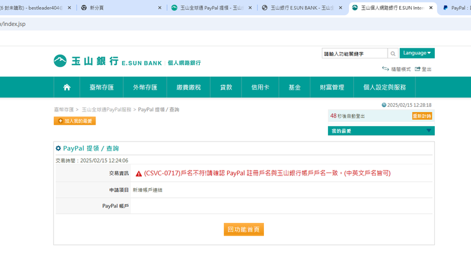Open the 基金 menu
Viewport: 471px width, 258px height.
pos(295,87)
